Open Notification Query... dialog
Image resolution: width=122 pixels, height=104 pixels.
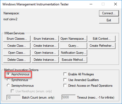(73, 53)
